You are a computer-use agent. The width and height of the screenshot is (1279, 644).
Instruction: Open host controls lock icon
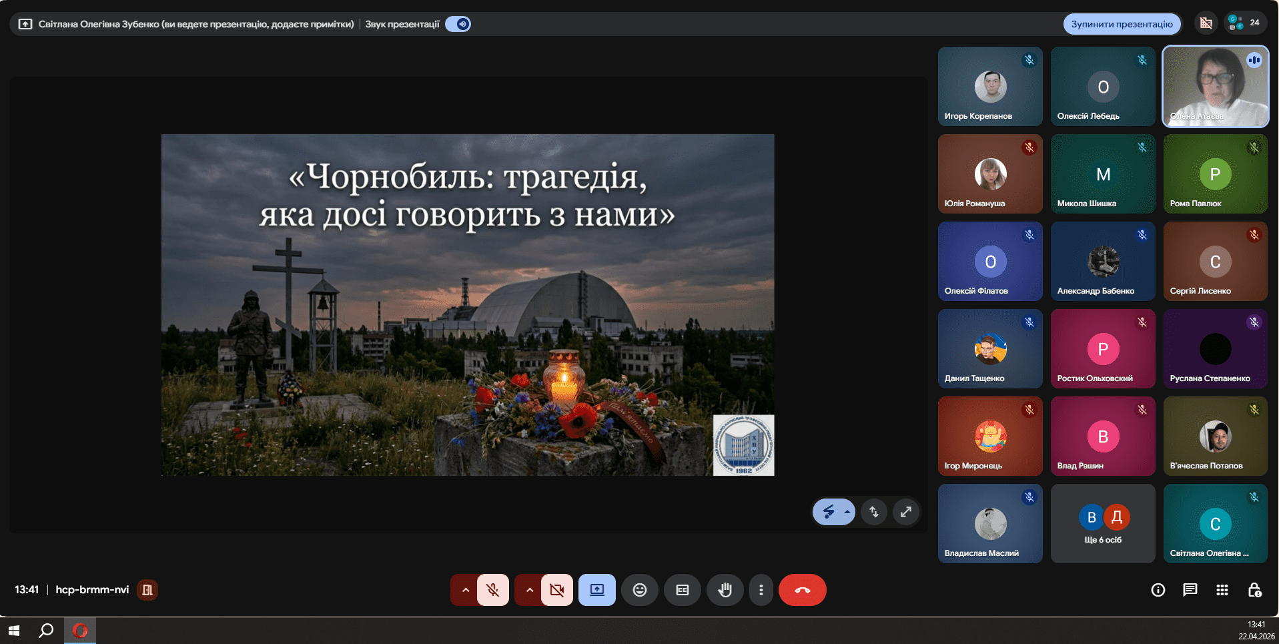(x=1254, y=590)
